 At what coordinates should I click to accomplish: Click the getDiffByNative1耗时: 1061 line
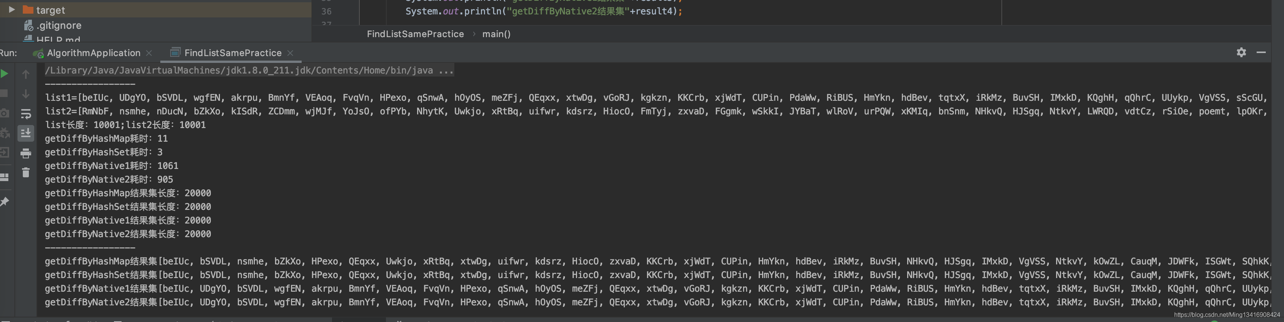[111, 166]
